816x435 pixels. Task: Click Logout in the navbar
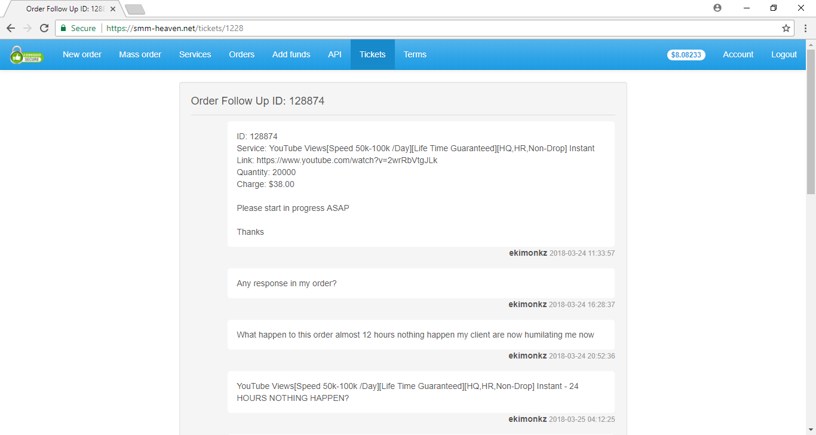(784, 54)
